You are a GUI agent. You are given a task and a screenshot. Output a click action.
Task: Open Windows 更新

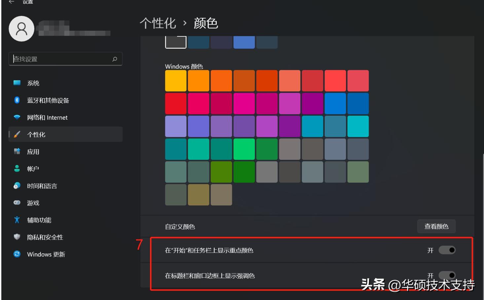[x=46, y=255]
